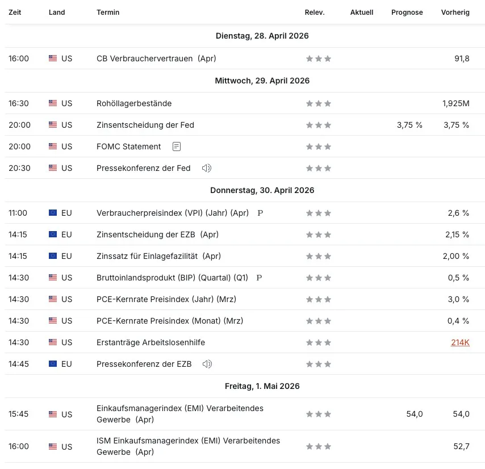The image size is (485, 469).
Task: Click the P marker beside Bruttoinlandsprodukt (BIP)
Action: click(x=259, y=278)
